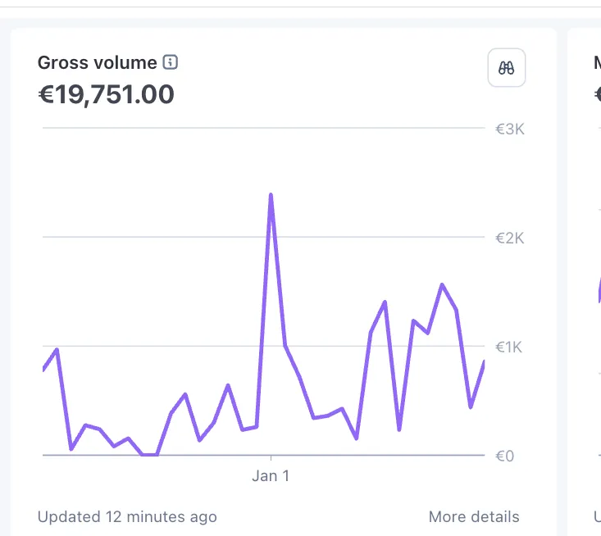The image size is (601, 536).
Task: Click the Jan 1 tick mark on baseline
Action: 271,459
